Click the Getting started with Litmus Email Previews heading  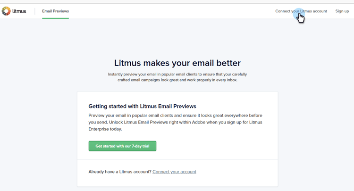pyautogui.click(x=142, y=106)
